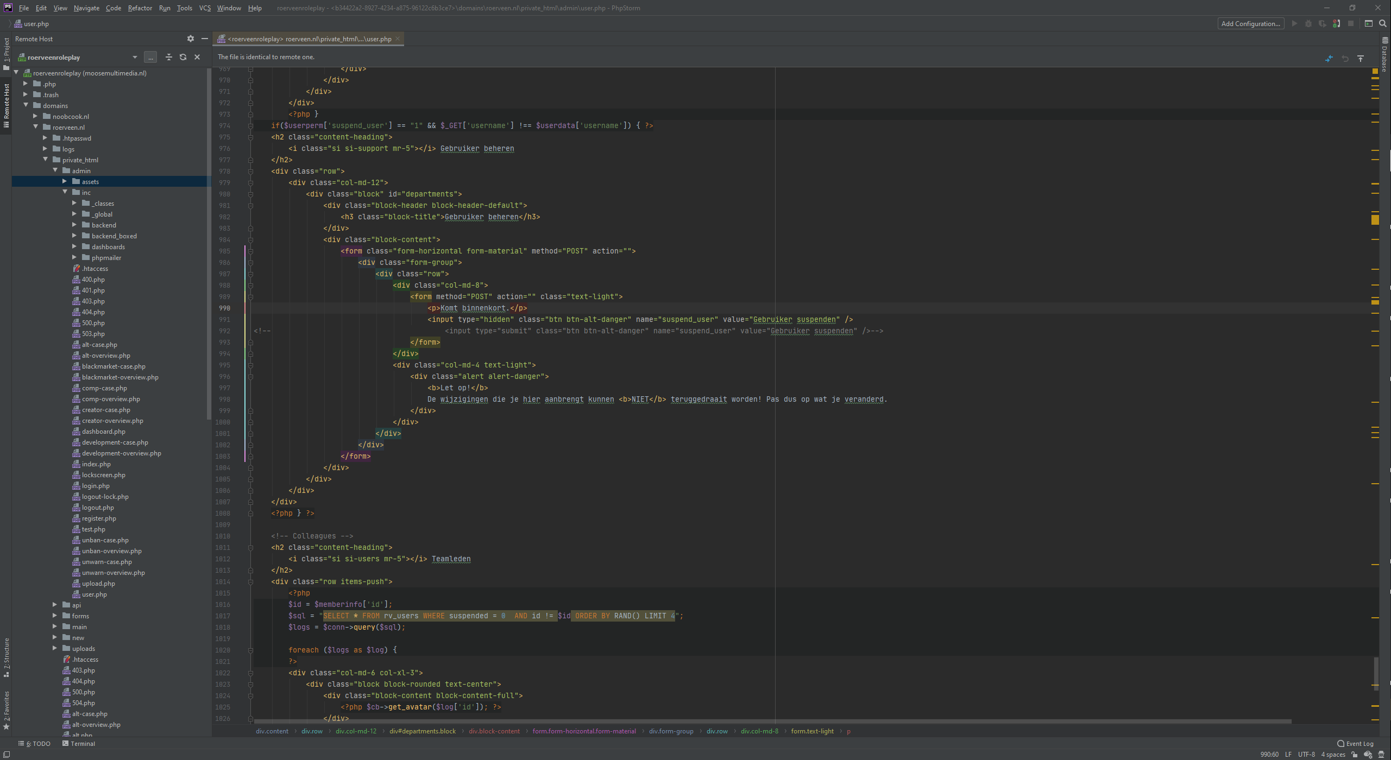Refresh the Remote Host file tree
1391x760 pixels.
pyautogui.click(x=183, y=57)
